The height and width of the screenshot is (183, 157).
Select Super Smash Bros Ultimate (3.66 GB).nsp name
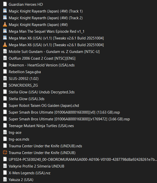tap(69, 119)
